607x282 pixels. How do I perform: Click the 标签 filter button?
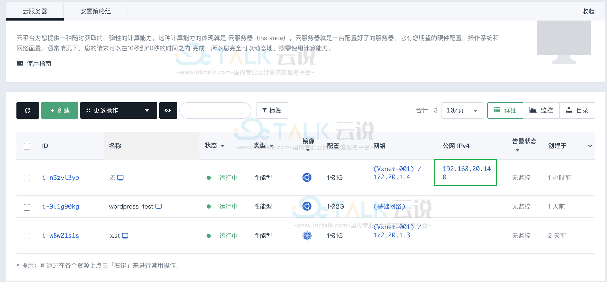point(272,110)
